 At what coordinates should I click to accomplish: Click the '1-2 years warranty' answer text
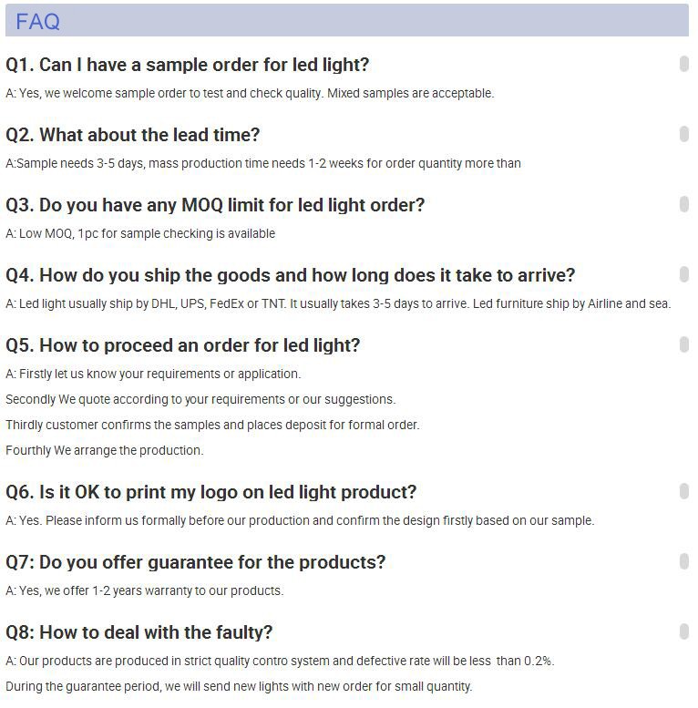[x=144, y=590]
